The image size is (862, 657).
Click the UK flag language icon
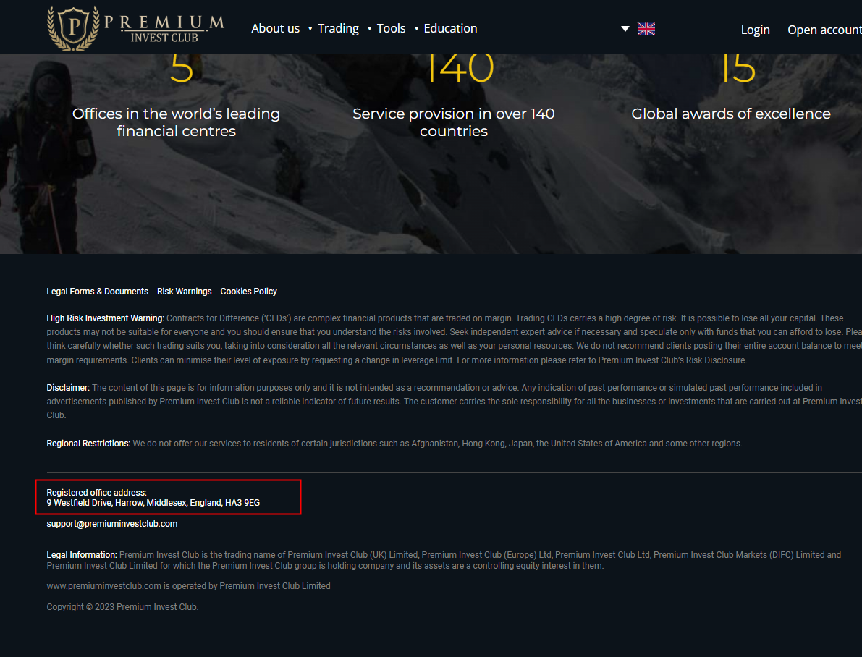(646, 29)
